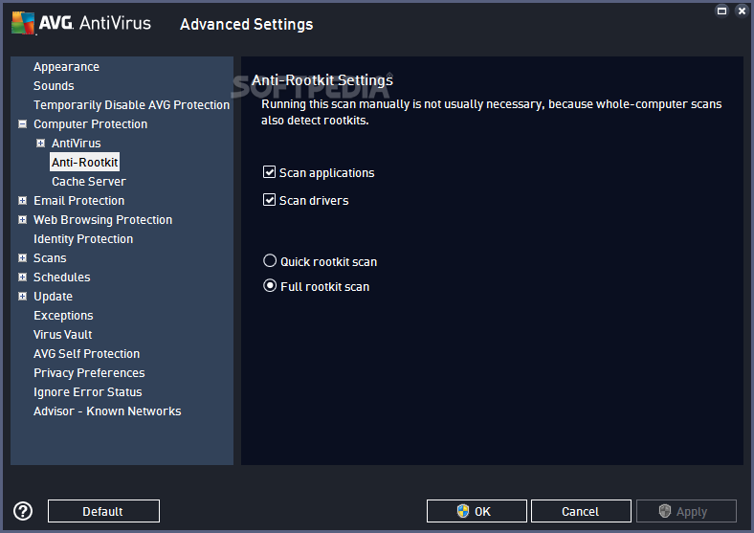Expand the AntiVirus tree node
754x533 pixels.
[x=41, y=144]
